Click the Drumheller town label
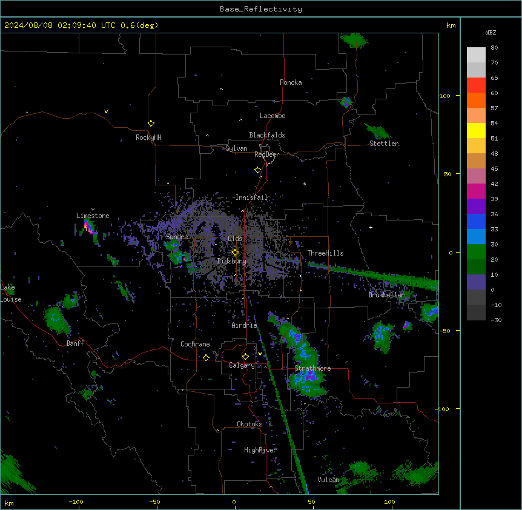 click(386, 295)
